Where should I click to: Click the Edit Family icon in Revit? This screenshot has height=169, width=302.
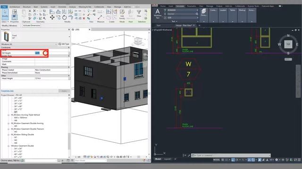coord(122,14)
